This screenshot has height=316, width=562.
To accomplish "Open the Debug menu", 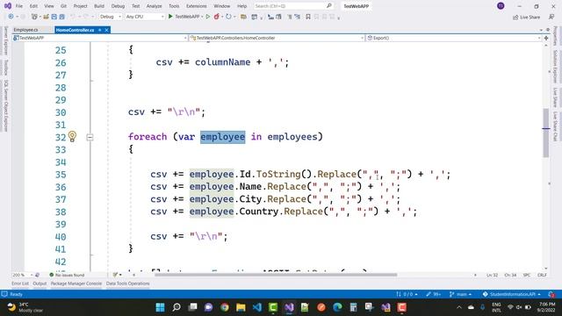I will click(118, 6).
